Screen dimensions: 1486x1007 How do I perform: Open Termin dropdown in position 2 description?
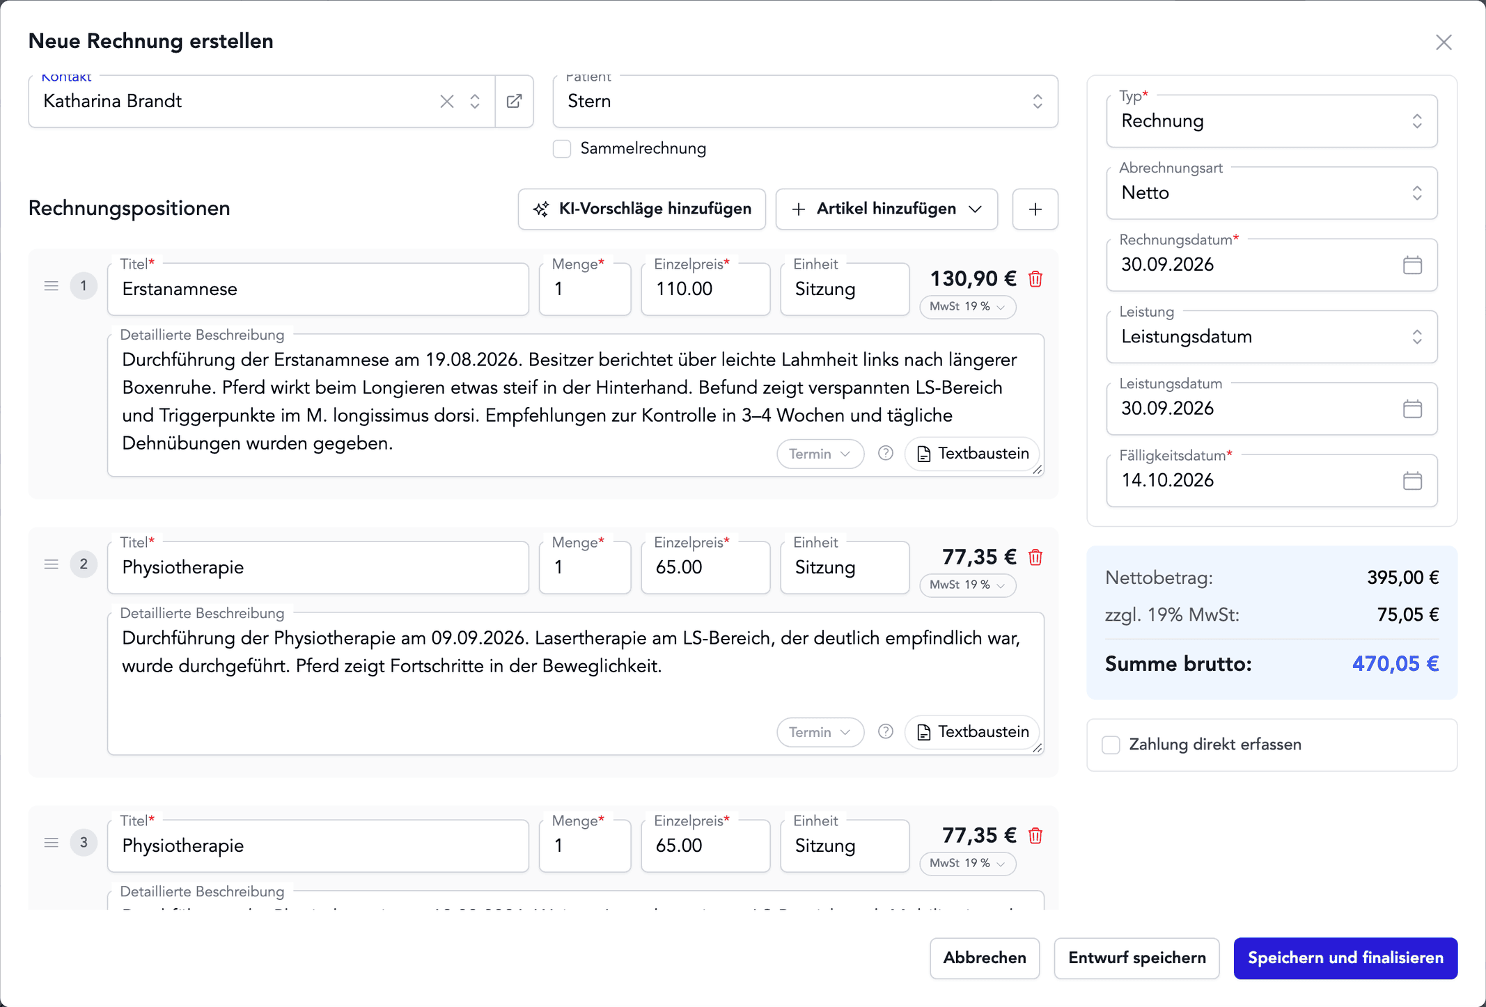pos(820,732)
